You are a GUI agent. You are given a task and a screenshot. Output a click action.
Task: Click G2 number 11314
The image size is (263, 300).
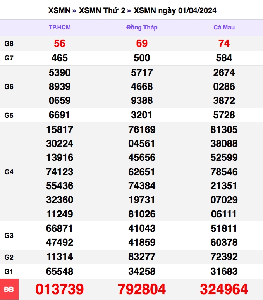click(60, 257)
